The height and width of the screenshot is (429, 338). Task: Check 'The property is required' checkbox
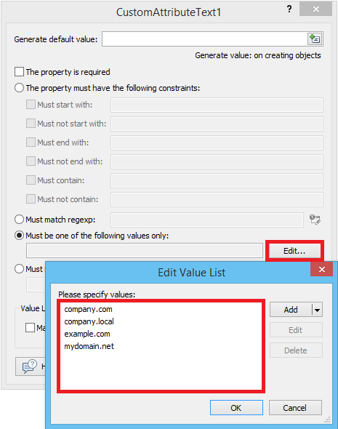(19, 72)
